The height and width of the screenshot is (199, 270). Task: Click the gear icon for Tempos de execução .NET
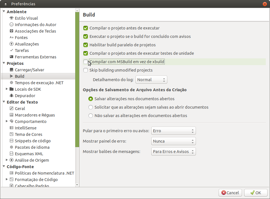[11, 83]
